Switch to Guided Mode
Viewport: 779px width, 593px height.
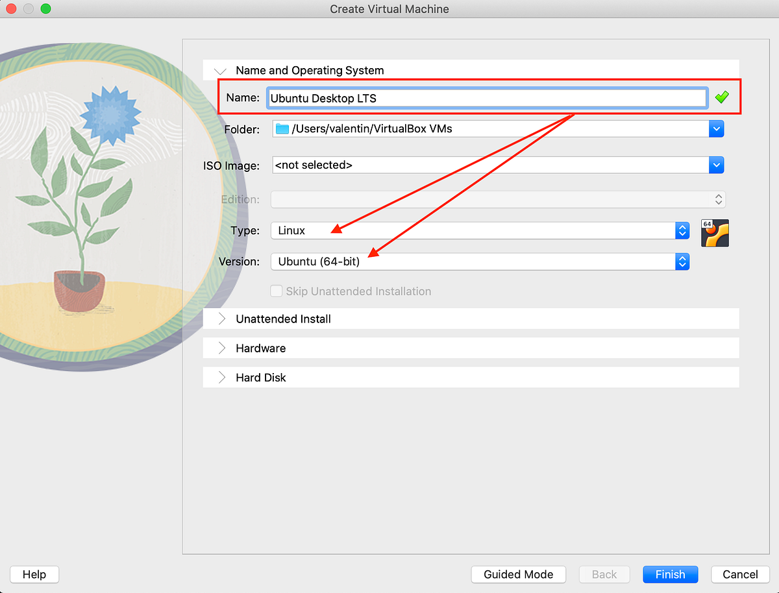click(x=518, y=574)
